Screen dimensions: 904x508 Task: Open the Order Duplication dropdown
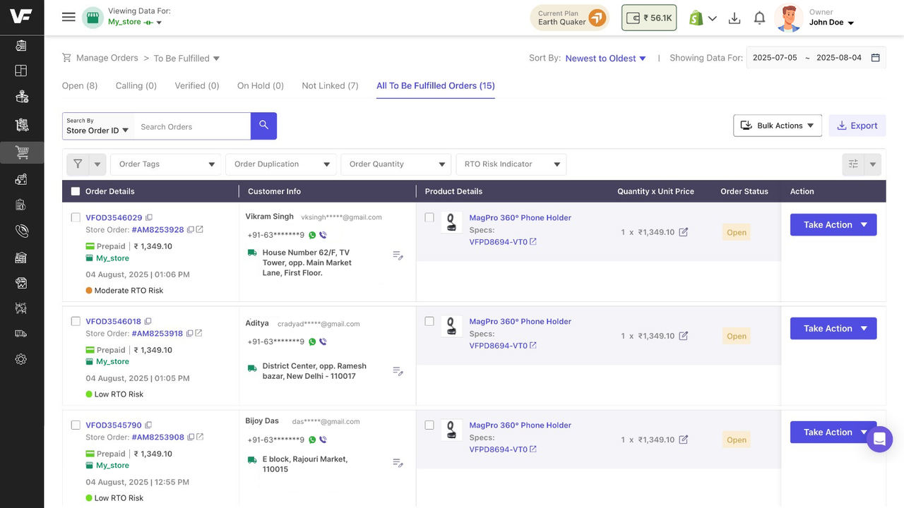[x=281, y=164]
